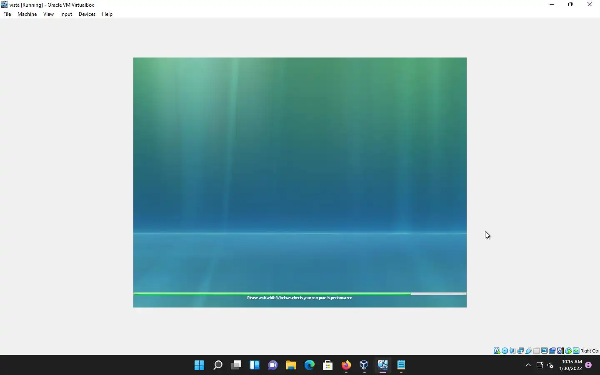Open the audio settings status icon
This screenshot has height=375, width=600.
click(512, 351)
